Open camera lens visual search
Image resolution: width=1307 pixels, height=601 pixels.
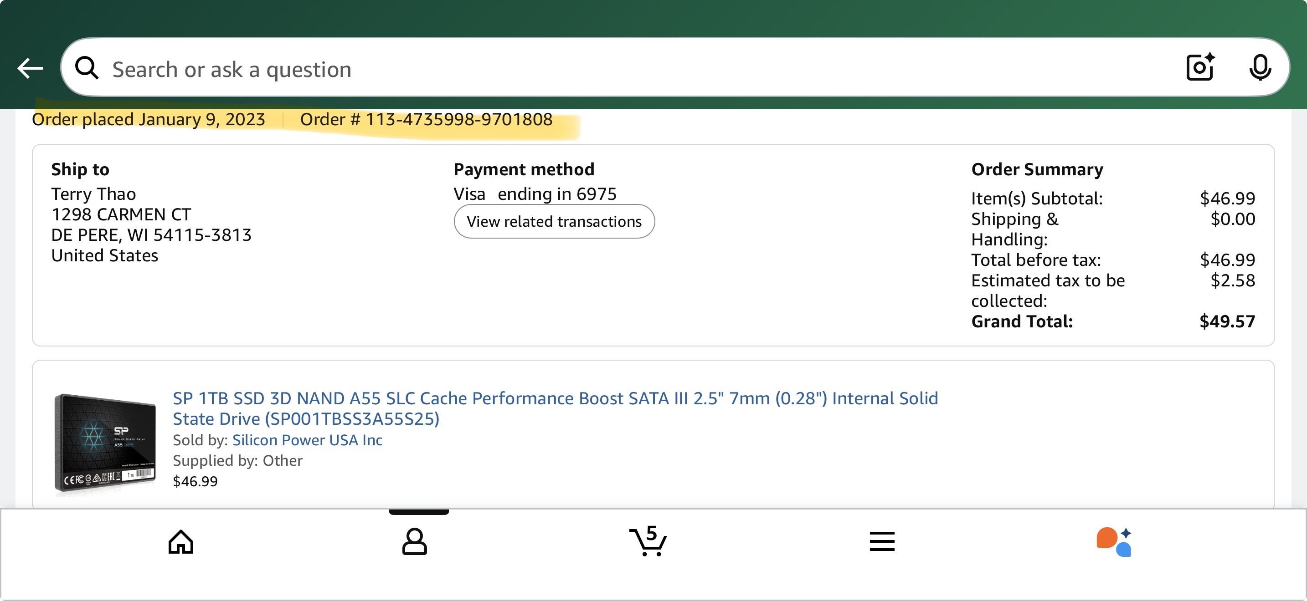pyautogui.click(x=1200, y=67)
